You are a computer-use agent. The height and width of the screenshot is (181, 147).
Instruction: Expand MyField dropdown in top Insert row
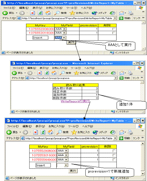tap(64, 38)
